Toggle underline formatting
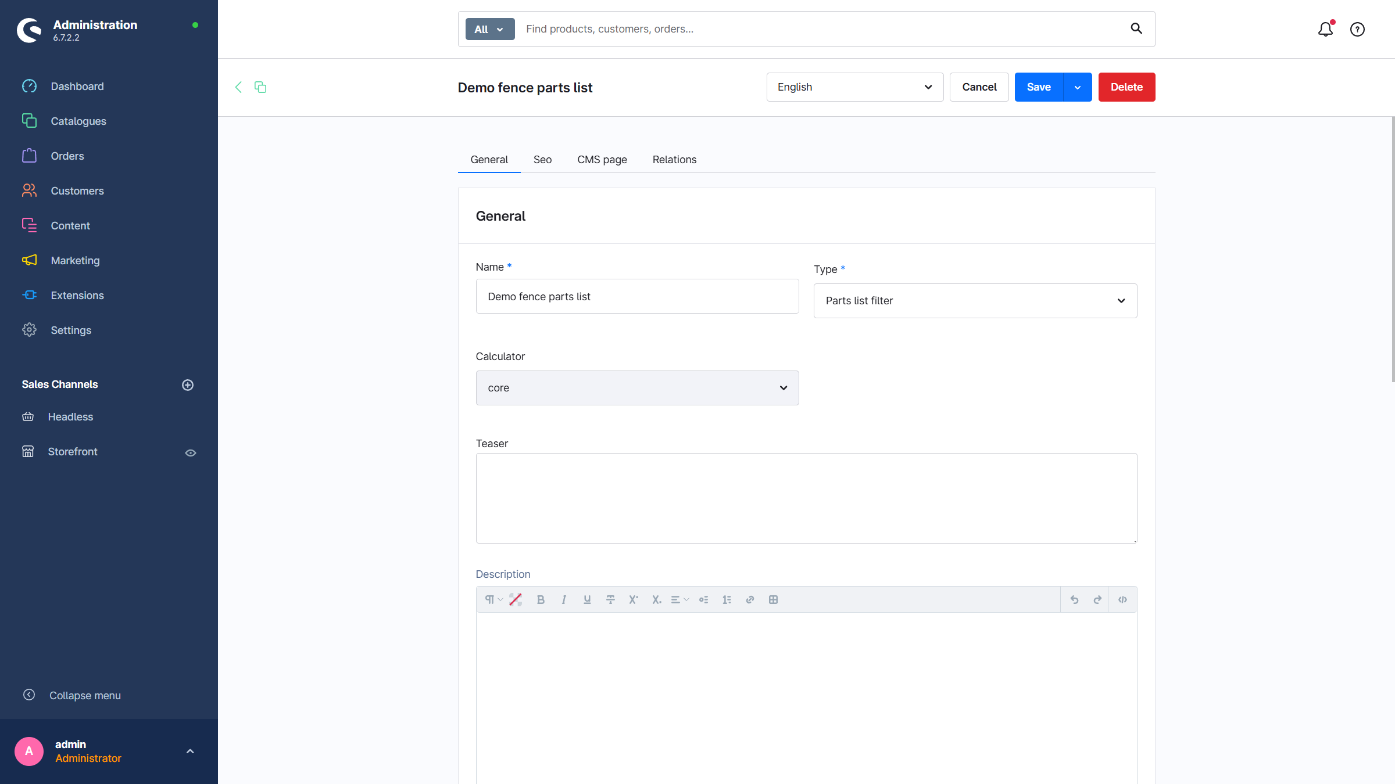1395x784 pixels. (587, 600)
